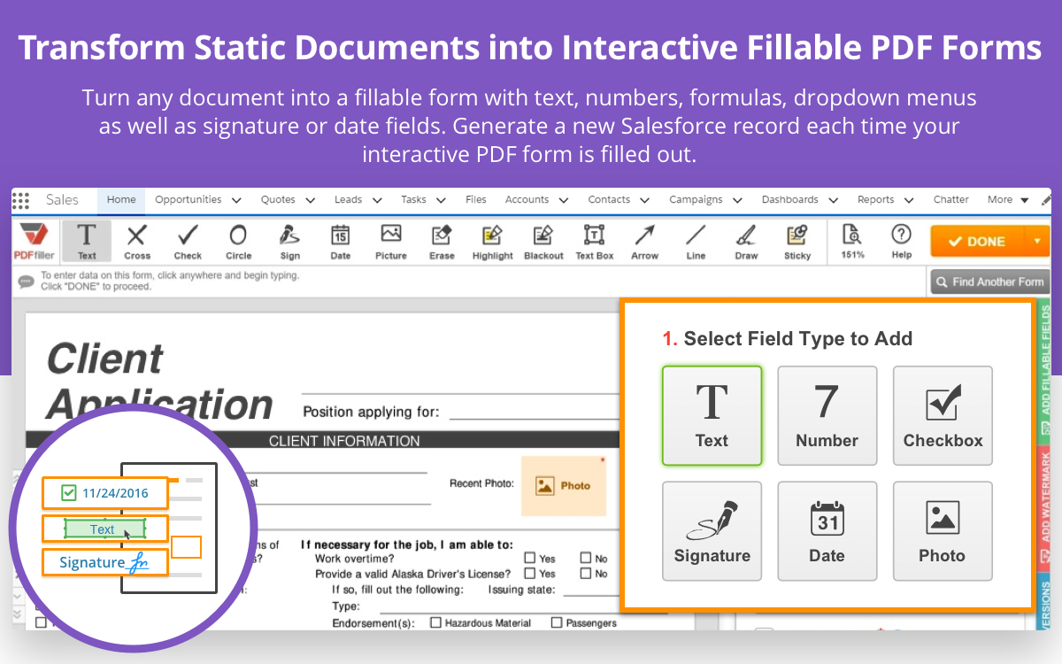This screenshot has width=1062, height=664.
Task: Select the Blackout tool
Action: pos(543,241)
